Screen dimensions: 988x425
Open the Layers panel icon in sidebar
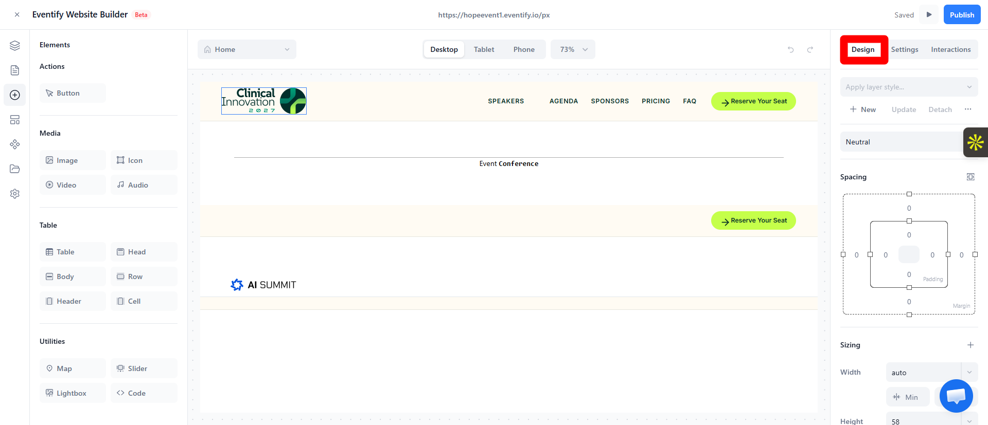[15, 46]
